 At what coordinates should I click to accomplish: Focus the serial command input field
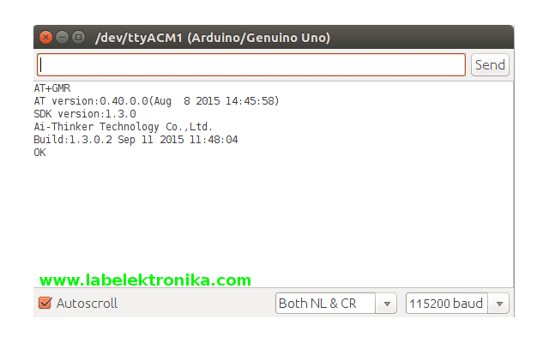pos(251,65)
